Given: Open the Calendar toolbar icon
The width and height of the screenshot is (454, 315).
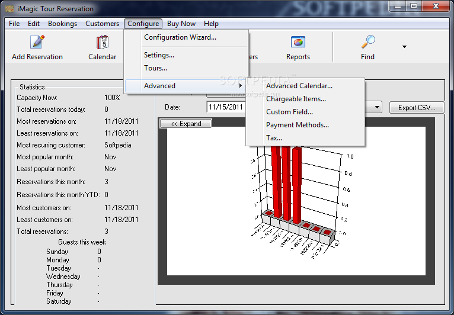Looking at the screenshot, I should point(103,42).
